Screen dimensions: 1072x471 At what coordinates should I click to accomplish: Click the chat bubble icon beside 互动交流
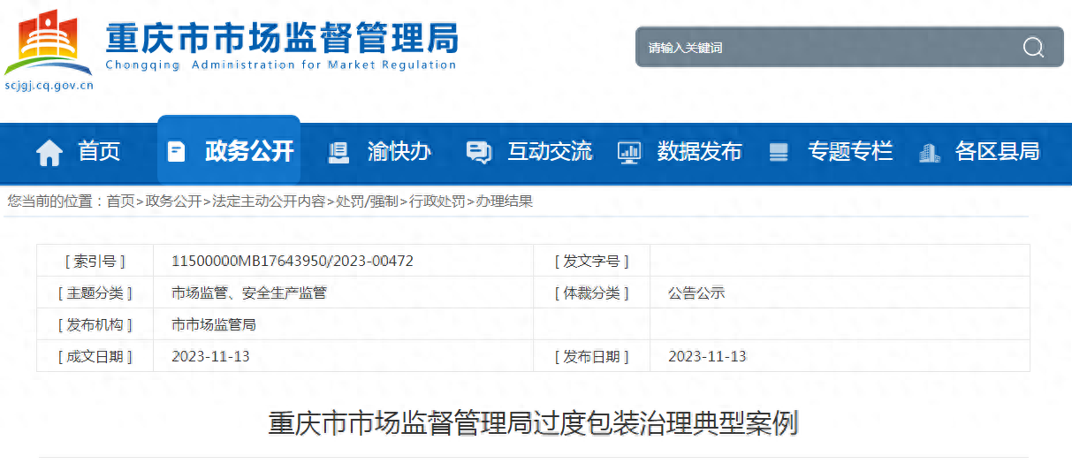478,153
